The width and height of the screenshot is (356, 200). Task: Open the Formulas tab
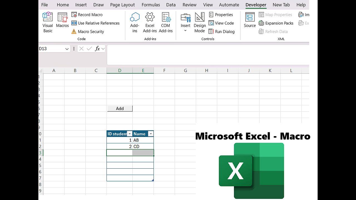(x=151, y=5)
